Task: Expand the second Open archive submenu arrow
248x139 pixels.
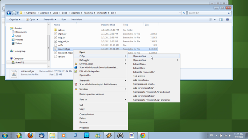Action: click(178, 60)
